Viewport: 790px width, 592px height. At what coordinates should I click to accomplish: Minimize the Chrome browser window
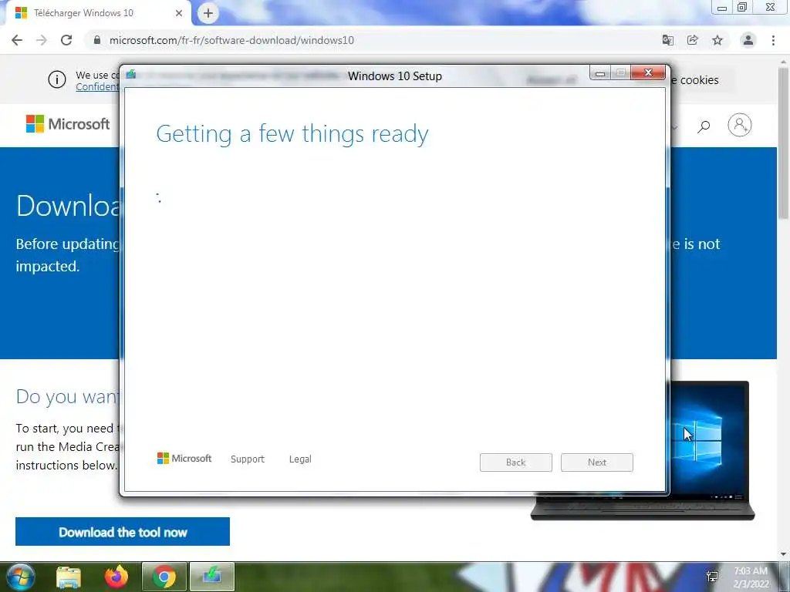722,8
